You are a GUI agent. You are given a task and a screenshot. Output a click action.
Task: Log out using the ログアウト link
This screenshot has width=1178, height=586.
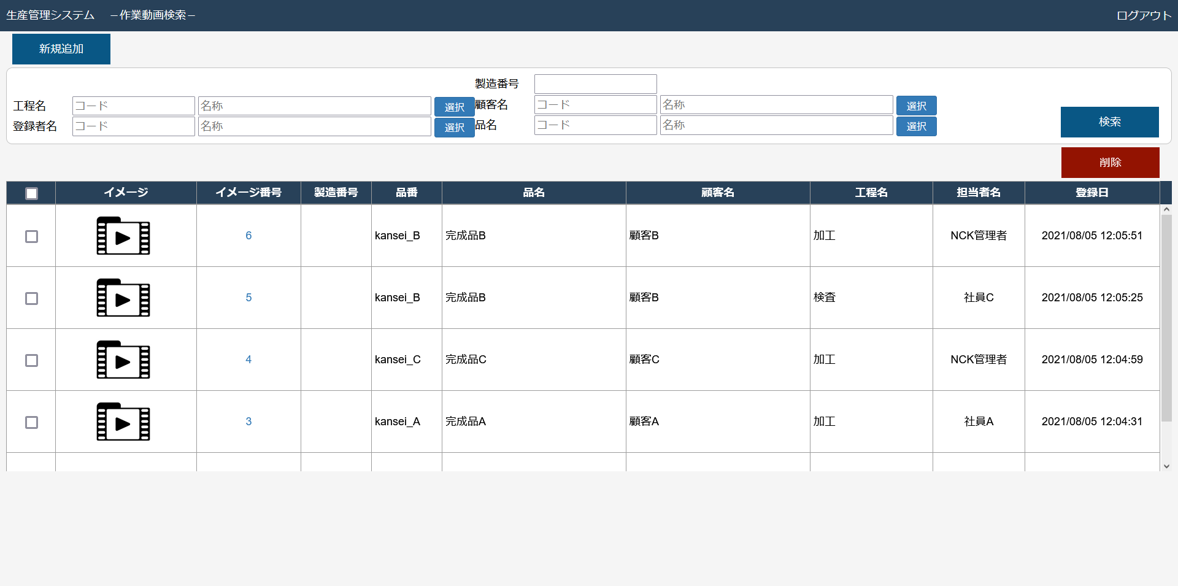1144,15
